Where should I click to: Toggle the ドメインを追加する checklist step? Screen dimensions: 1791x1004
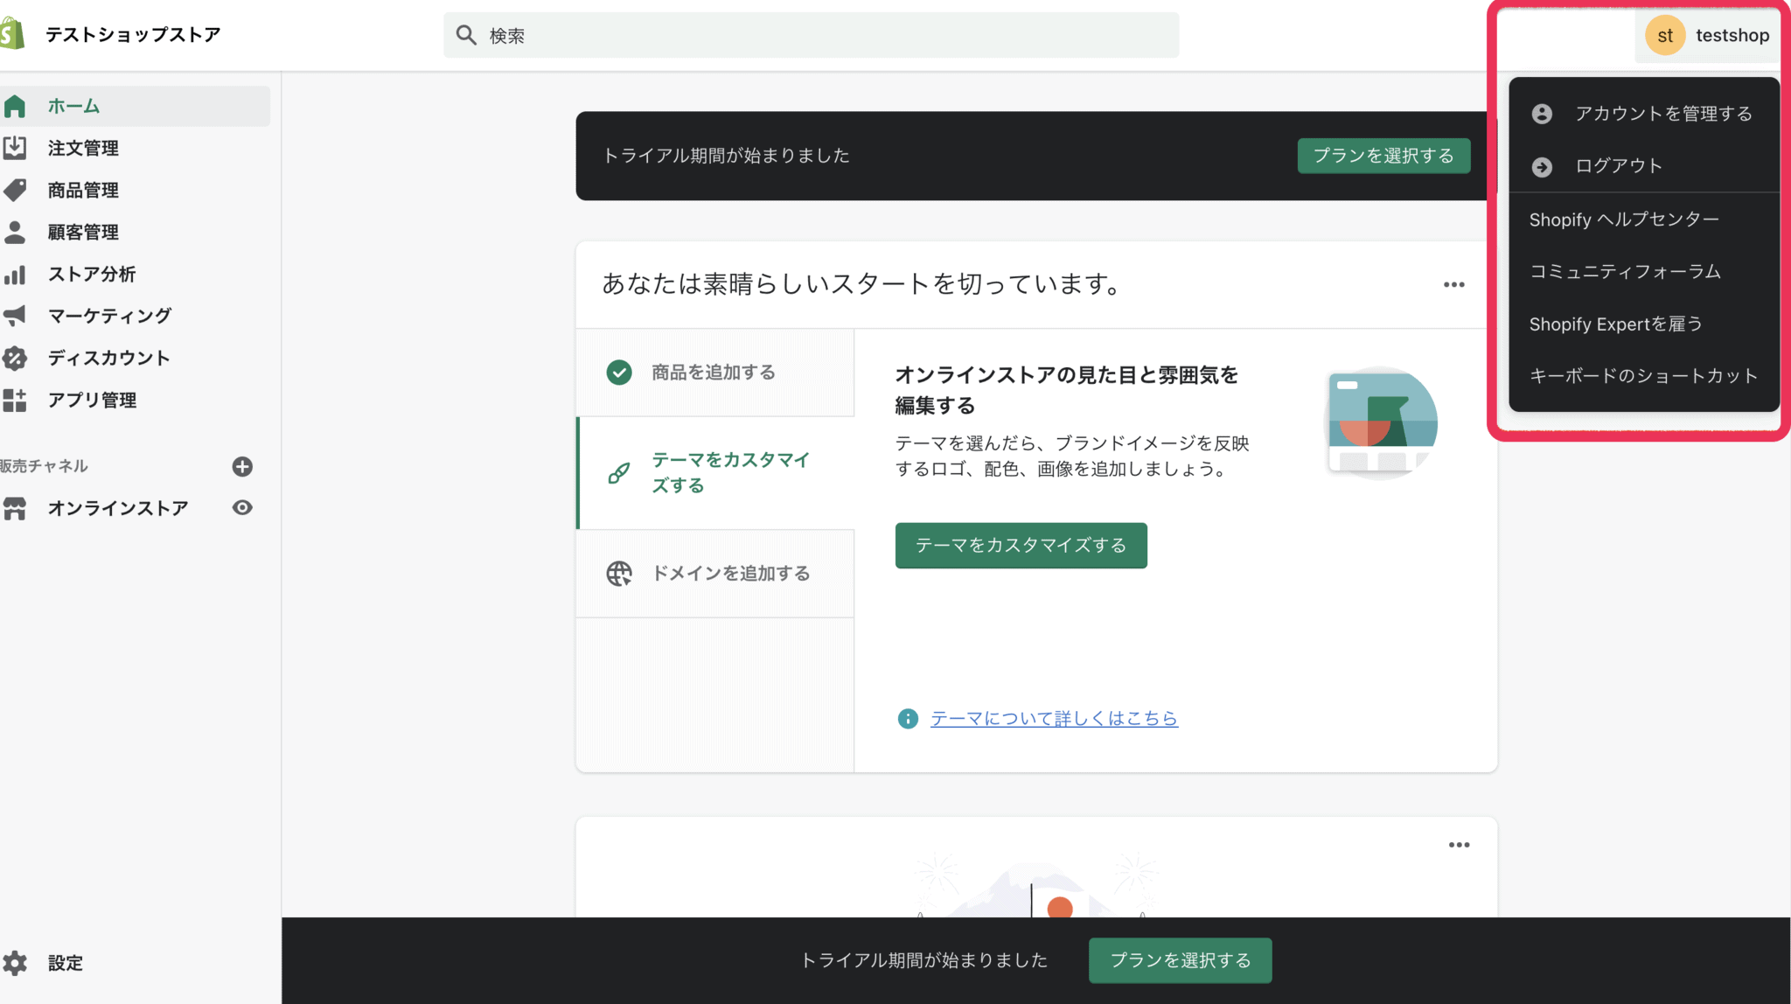coord(731,574)
